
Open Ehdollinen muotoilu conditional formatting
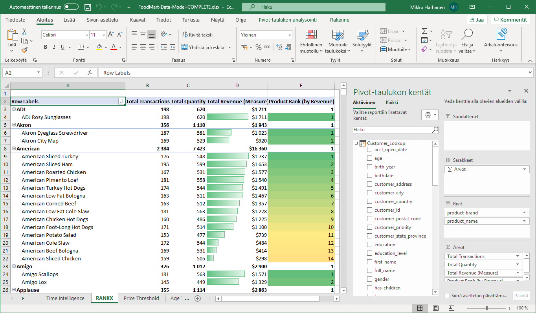pos(311,42)
